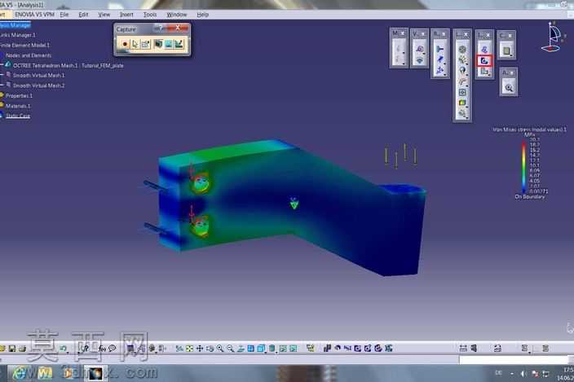
Task: Activate the Von Mises Stress image icon
Action: coord(484,61)
